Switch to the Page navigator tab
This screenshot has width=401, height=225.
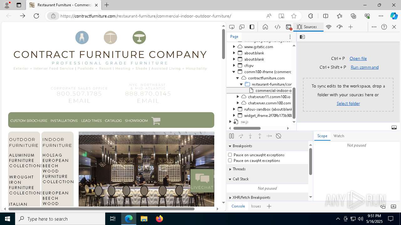tap(234, 37)
